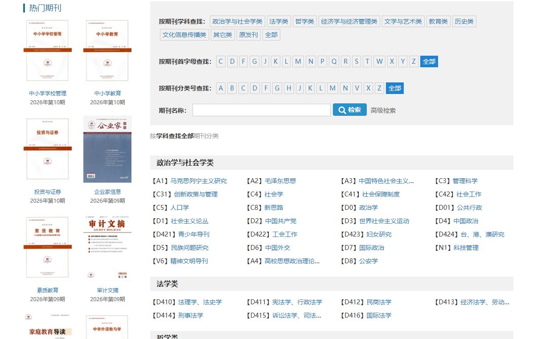
Task: Choose the 文学与艺术类 subject filter
Action: tap(403, 21)
